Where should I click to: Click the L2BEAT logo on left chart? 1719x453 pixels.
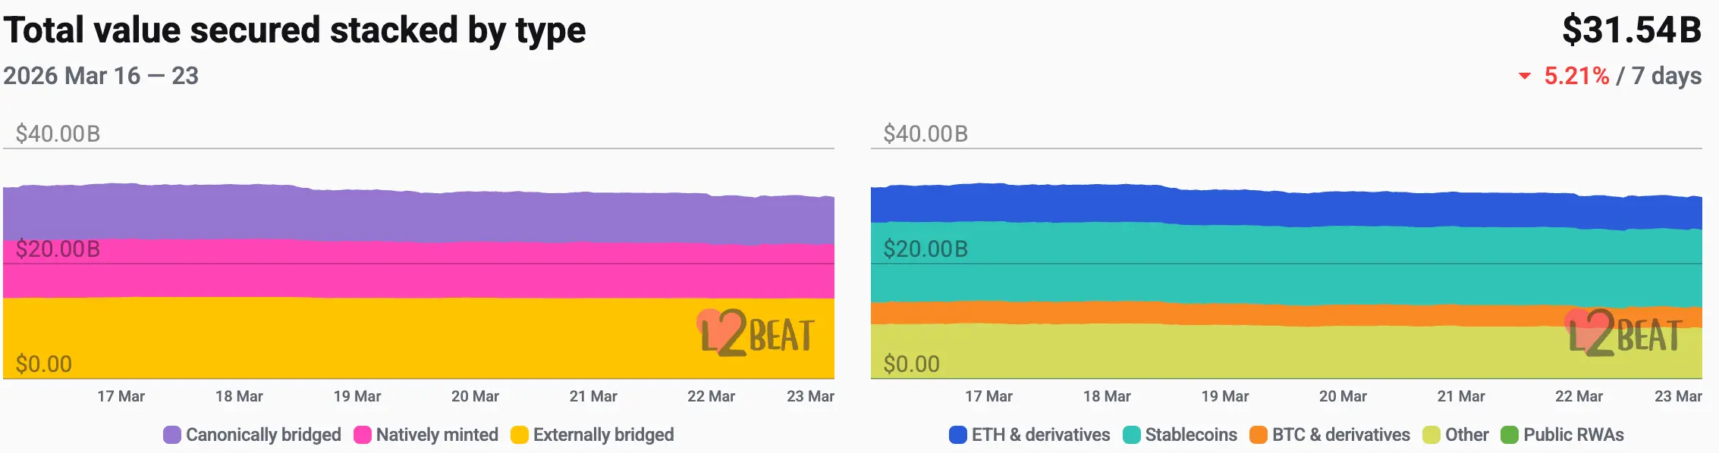(756, 333)
